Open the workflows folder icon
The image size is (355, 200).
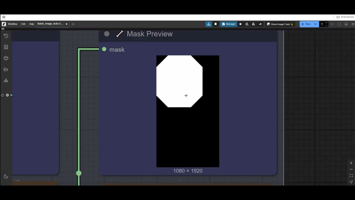pos(6,69)
